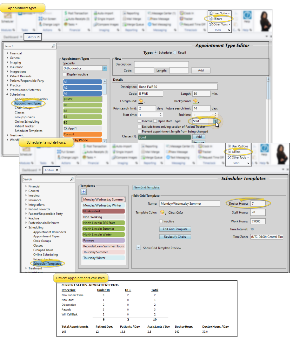Click the search magnifier in Appointment Type Editor

coord(53,46)
